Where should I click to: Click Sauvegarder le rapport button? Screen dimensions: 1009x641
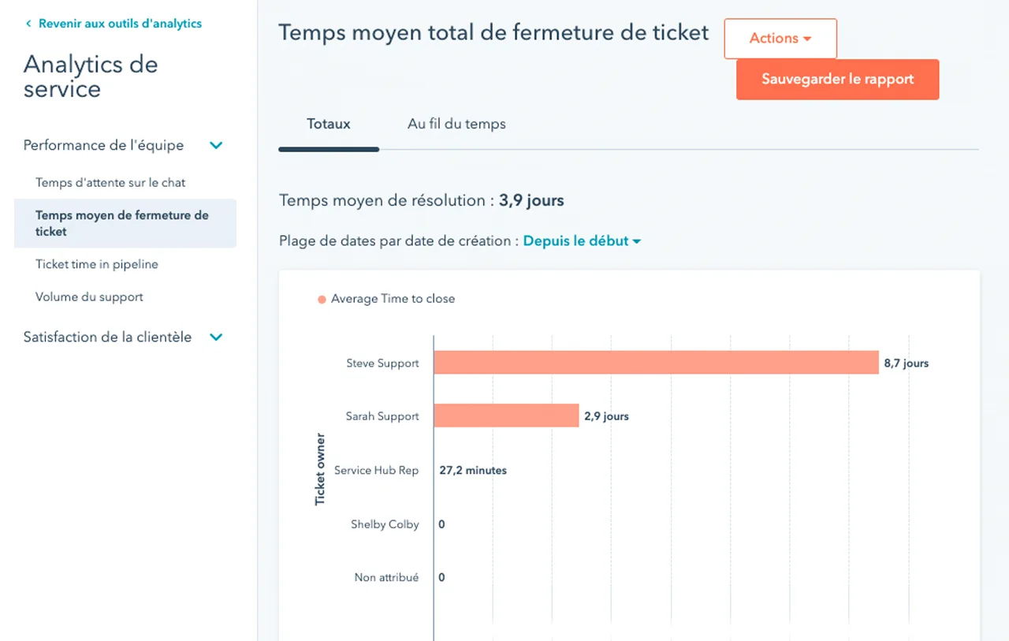(x=837, y=80)
